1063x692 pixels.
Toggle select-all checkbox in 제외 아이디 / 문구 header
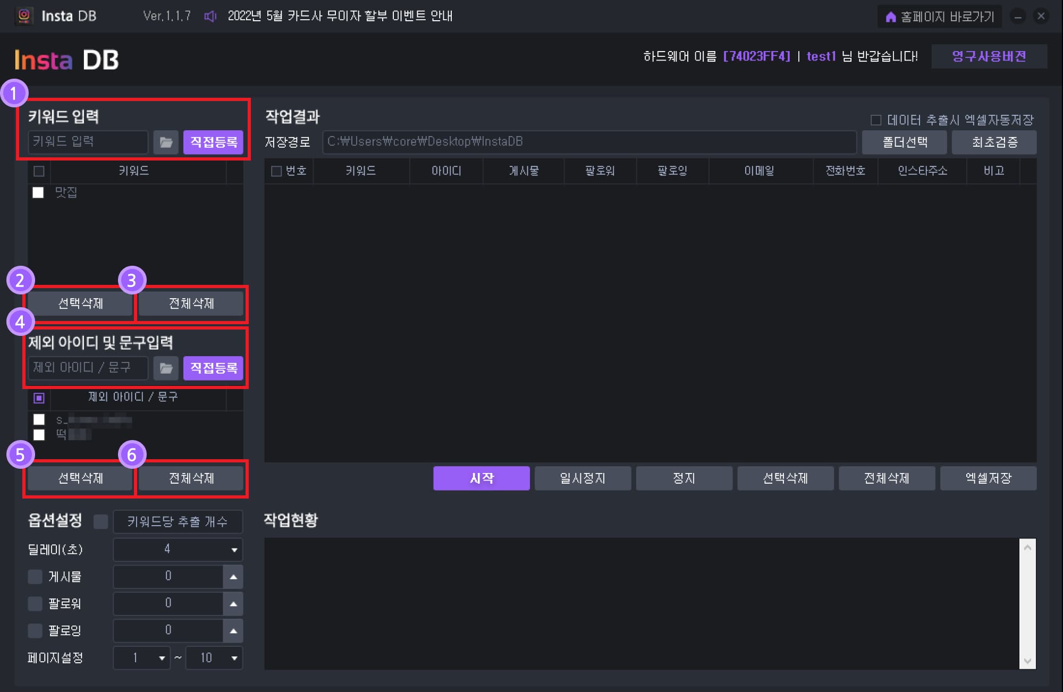click(39, 398)
